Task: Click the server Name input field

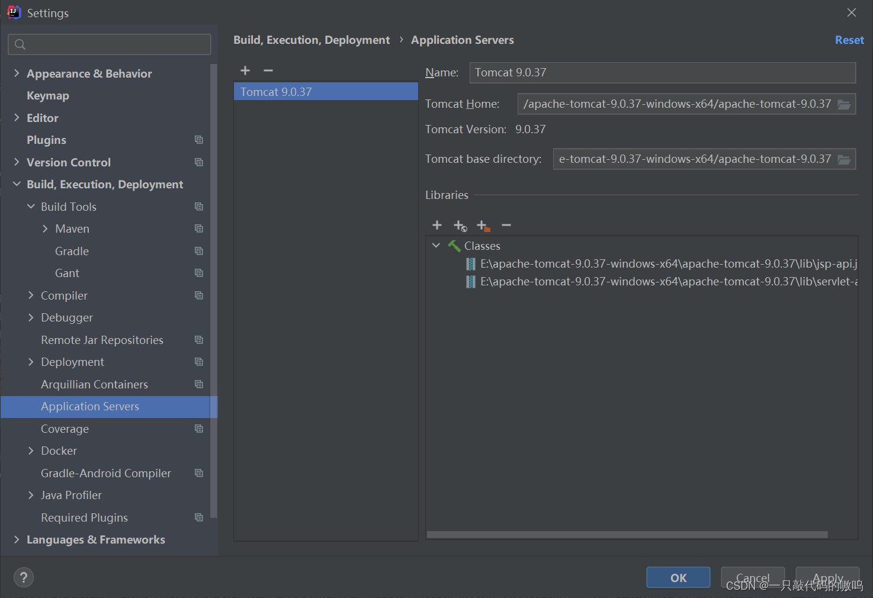Action: coord(663,73)
